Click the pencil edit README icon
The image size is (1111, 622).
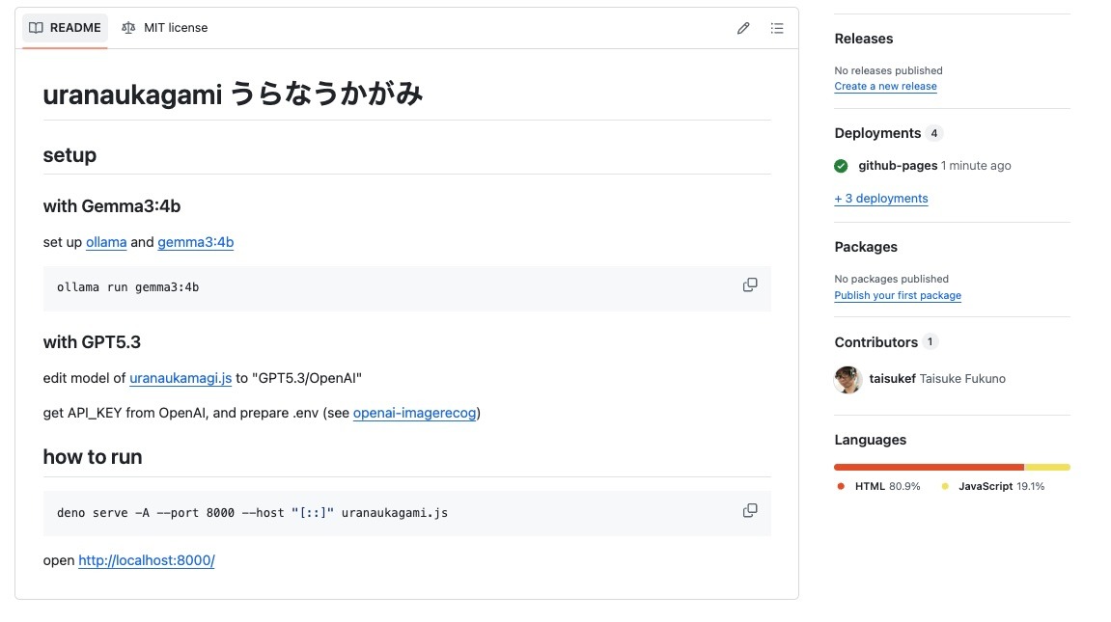tap(743, 28)
